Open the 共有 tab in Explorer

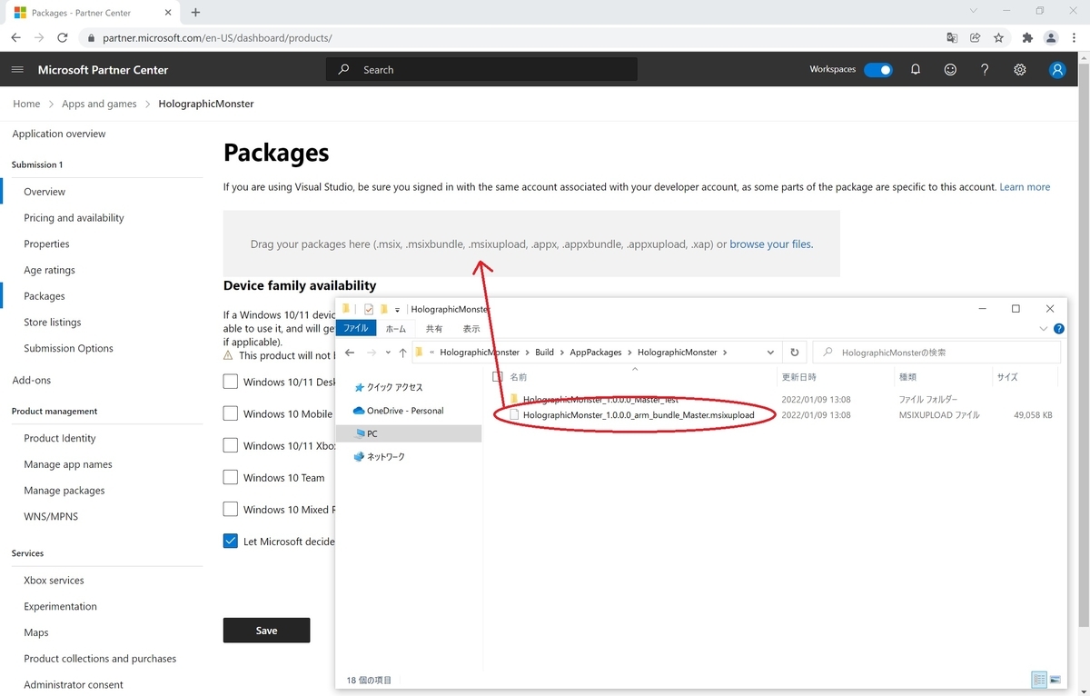434,329
